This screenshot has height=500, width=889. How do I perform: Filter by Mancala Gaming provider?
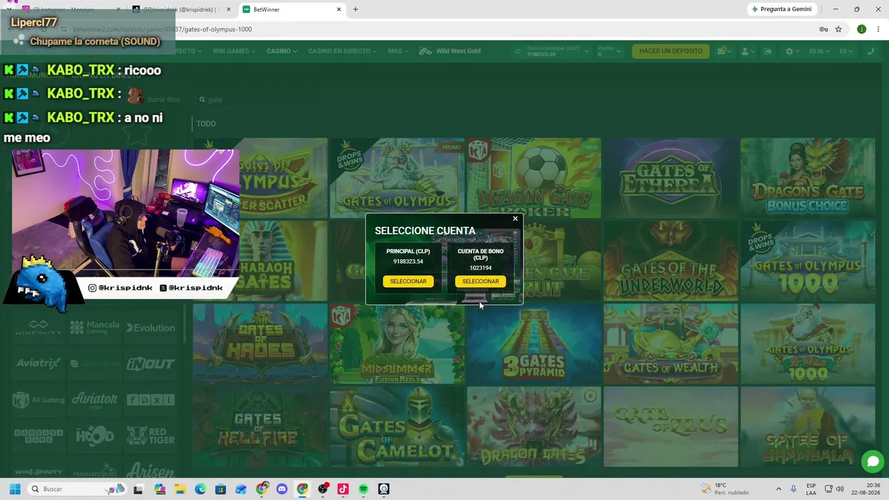pyautogui.click(x=94, y=328)
